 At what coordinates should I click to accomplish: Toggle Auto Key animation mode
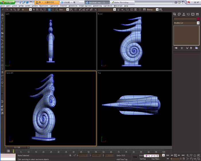click(141, 155)
